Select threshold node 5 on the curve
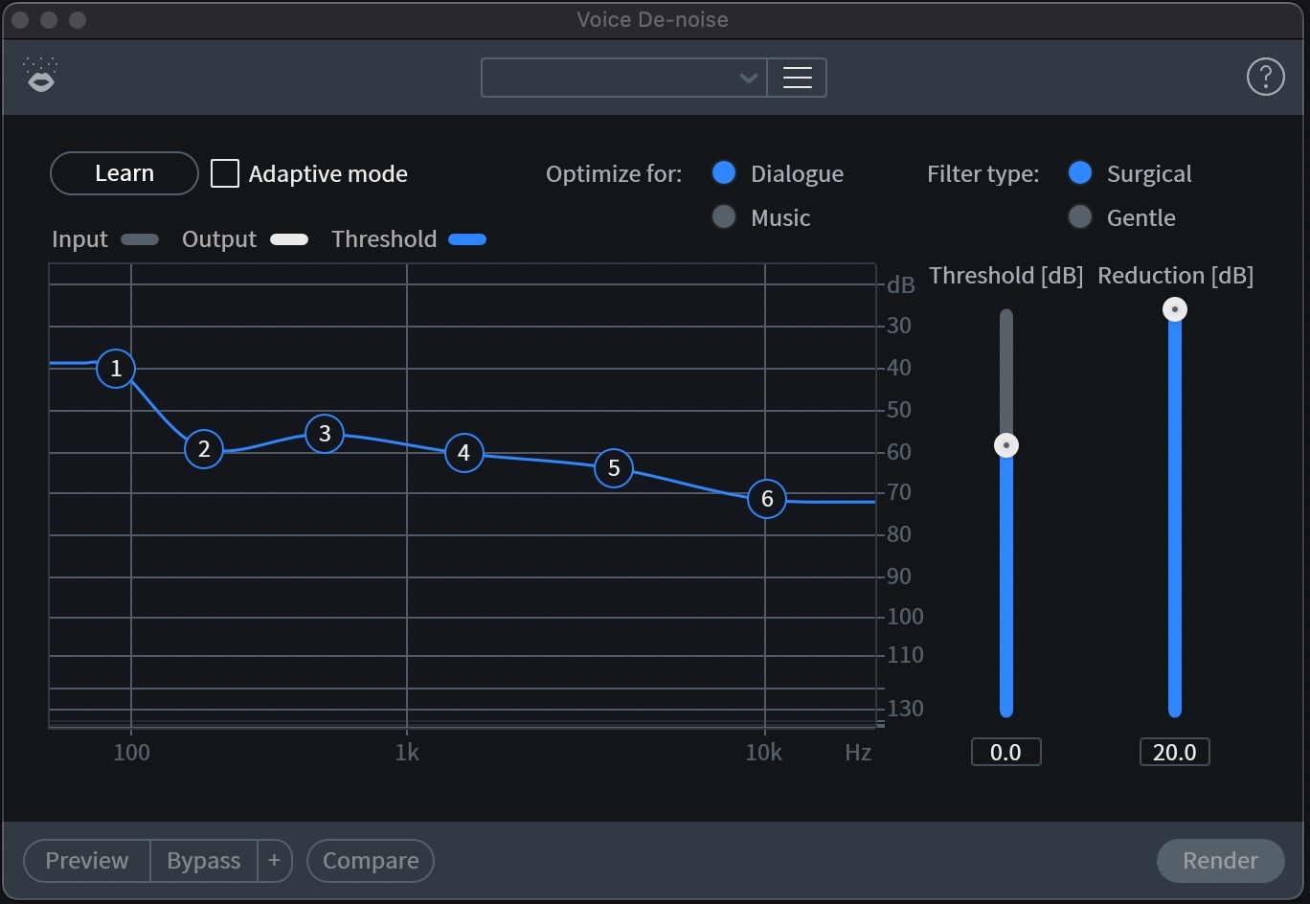 tap(614, 468)
